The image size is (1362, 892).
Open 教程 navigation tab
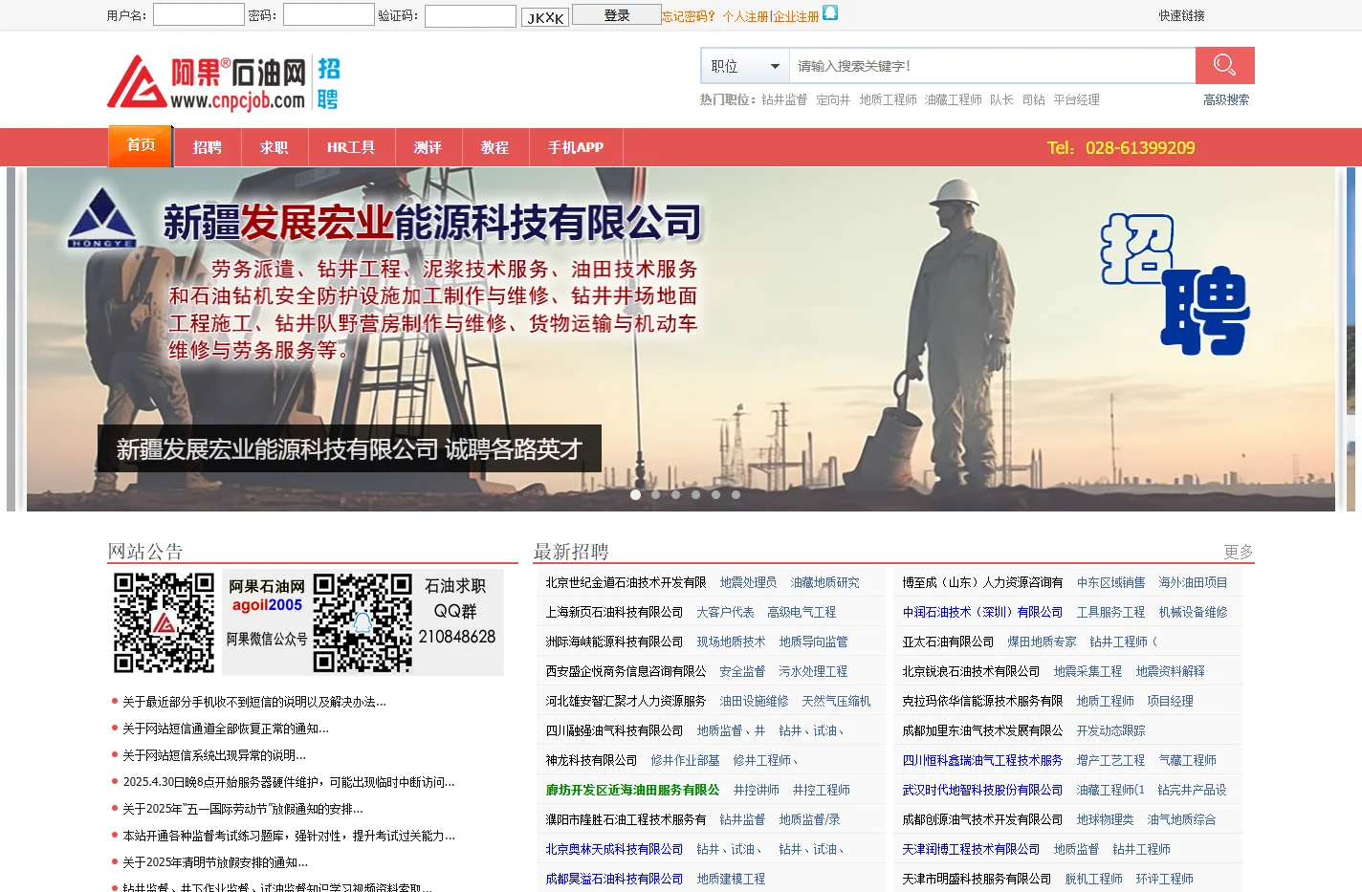point(494,147)
